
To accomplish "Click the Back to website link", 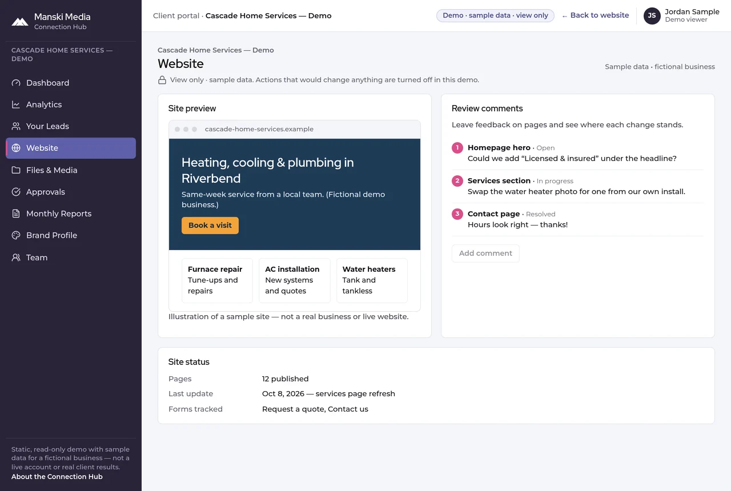I will pos(595,15).
